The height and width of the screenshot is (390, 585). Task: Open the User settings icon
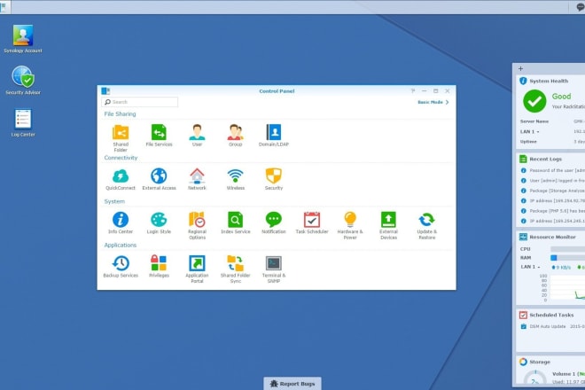click(x=197, y=136)
